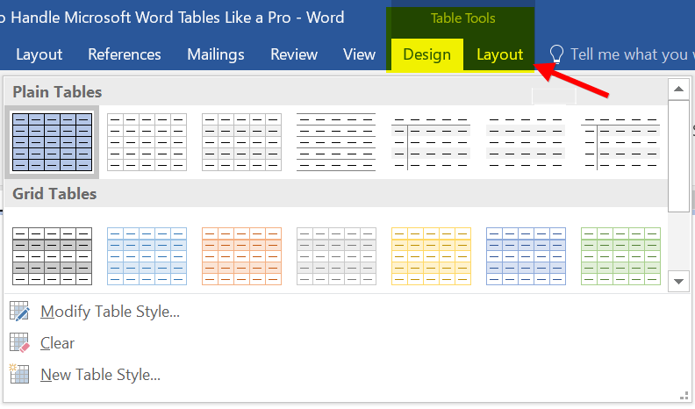The height and width of the screenshot is (409, 695).
Task: Open the View tab
Action: 359,54
